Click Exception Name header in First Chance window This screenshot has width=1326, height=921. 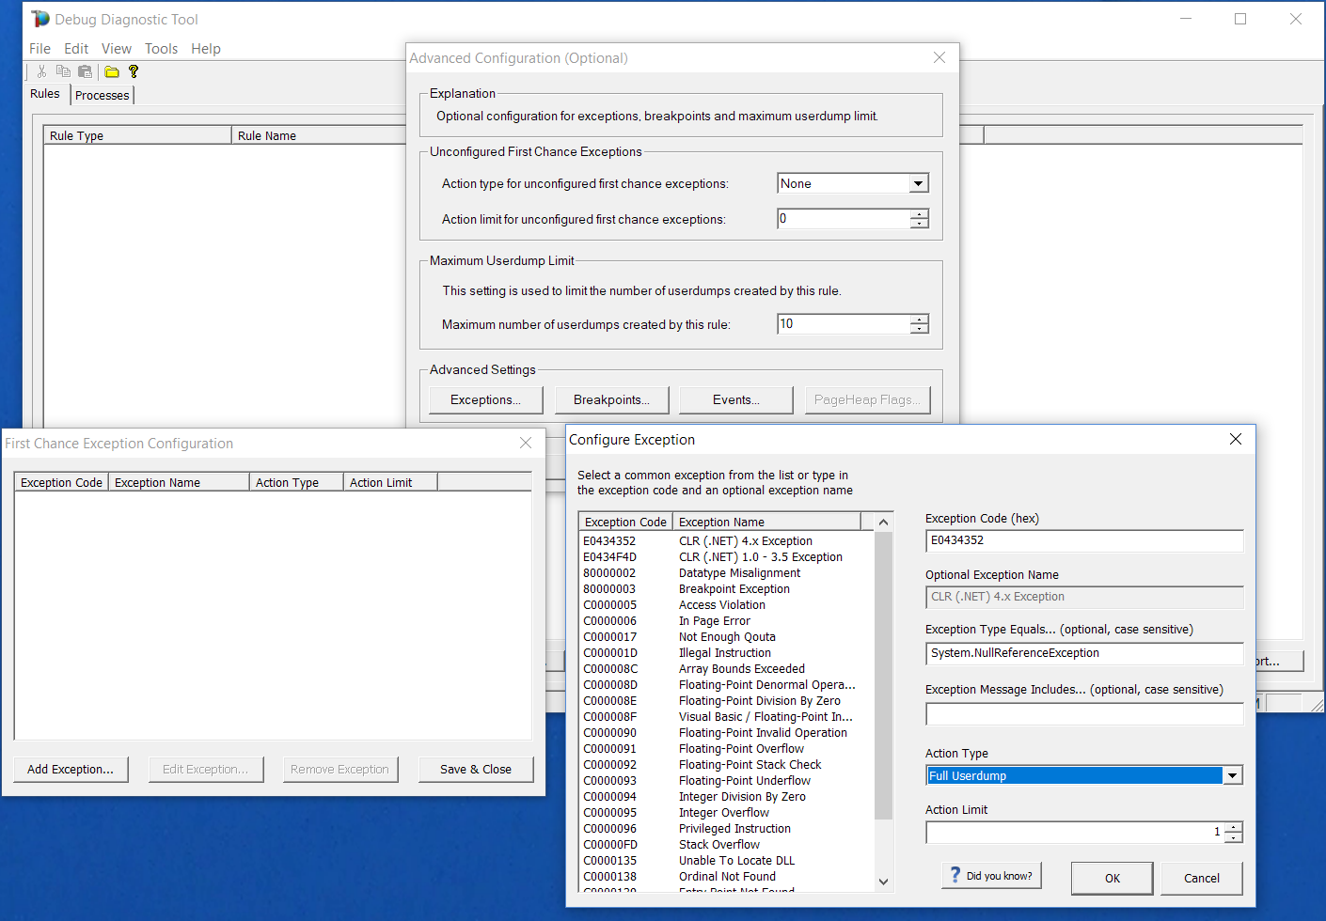pos(179,482)
